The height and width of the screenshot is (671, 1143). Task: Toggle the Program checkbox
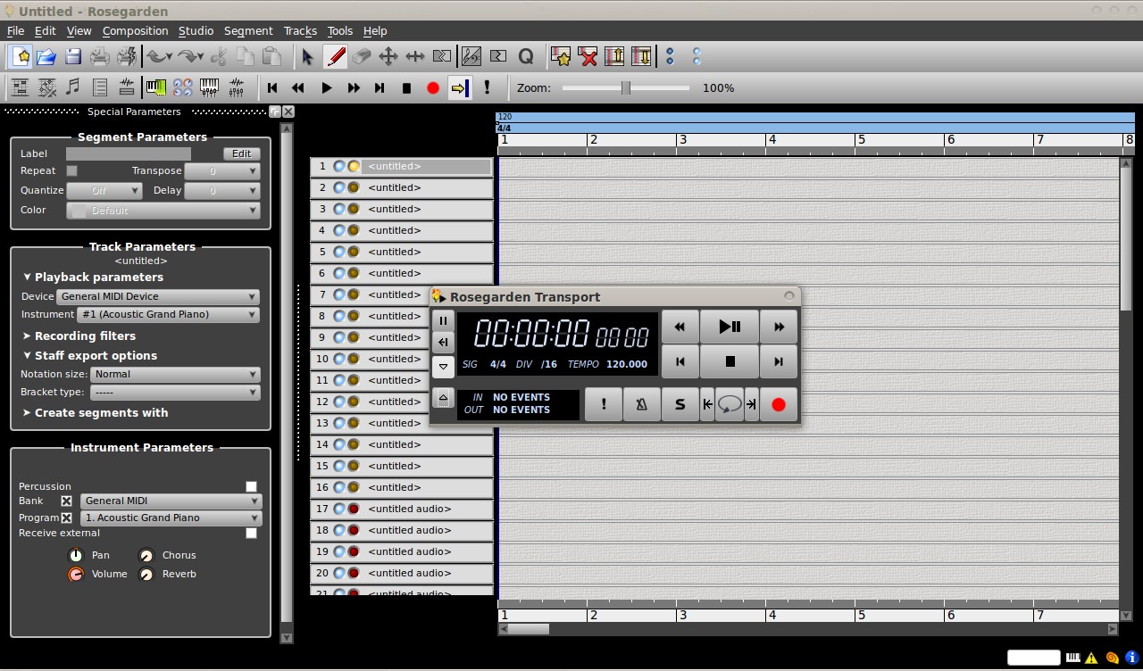coord(66,518)
